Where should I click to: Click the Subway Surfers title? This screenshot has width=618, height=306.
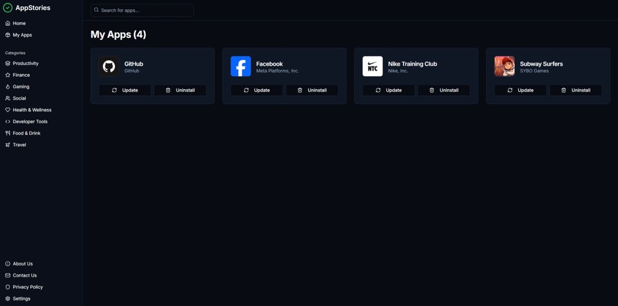pos(541,64)
